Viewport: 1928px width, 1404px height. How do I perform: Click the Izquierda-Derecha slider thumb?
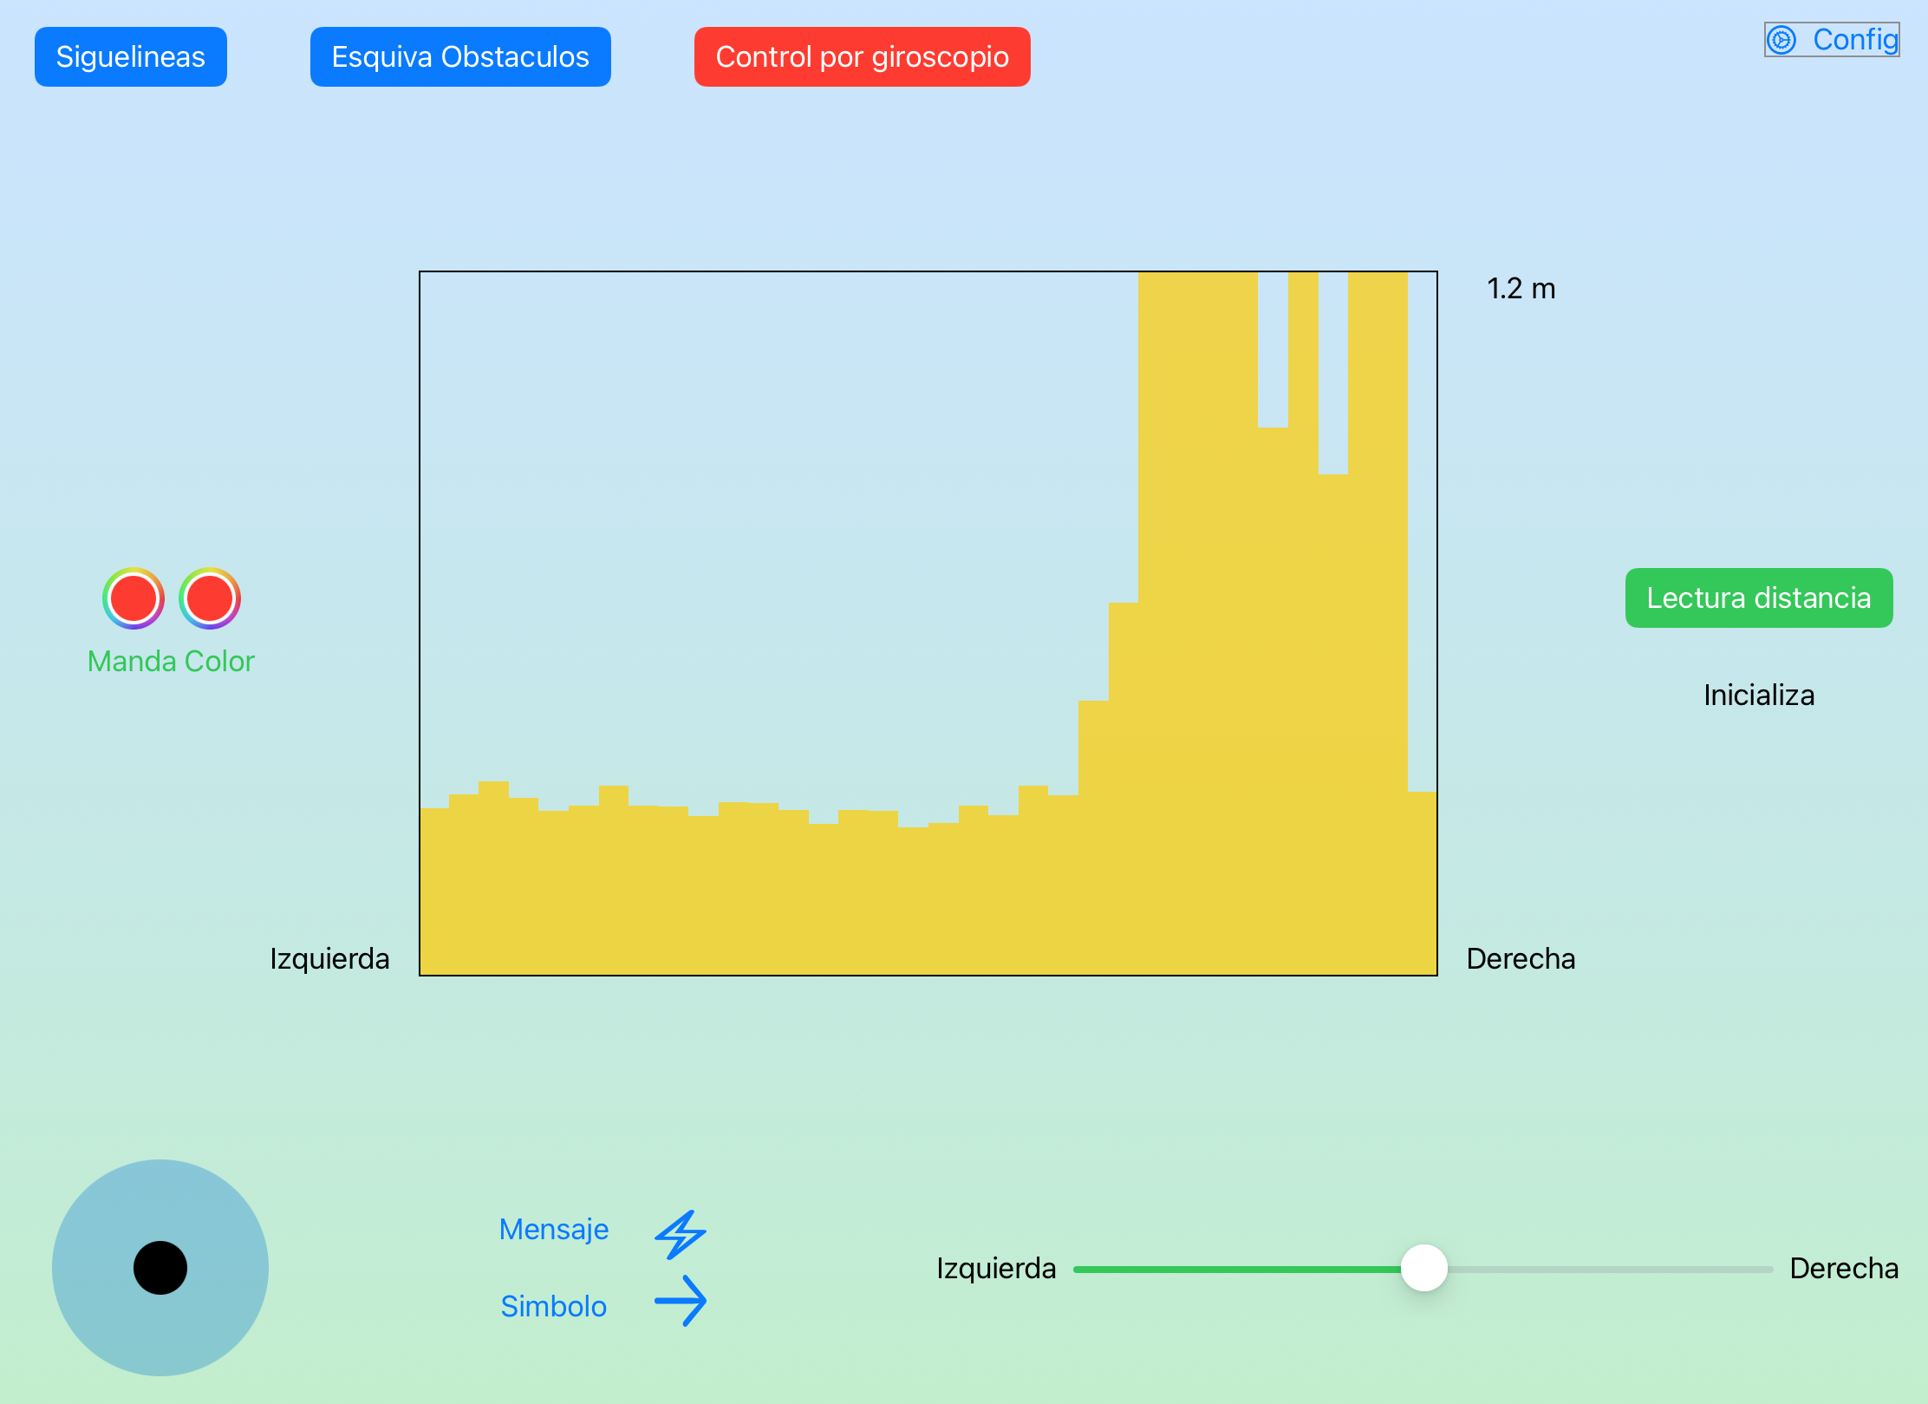[x=1424, y=1268]
